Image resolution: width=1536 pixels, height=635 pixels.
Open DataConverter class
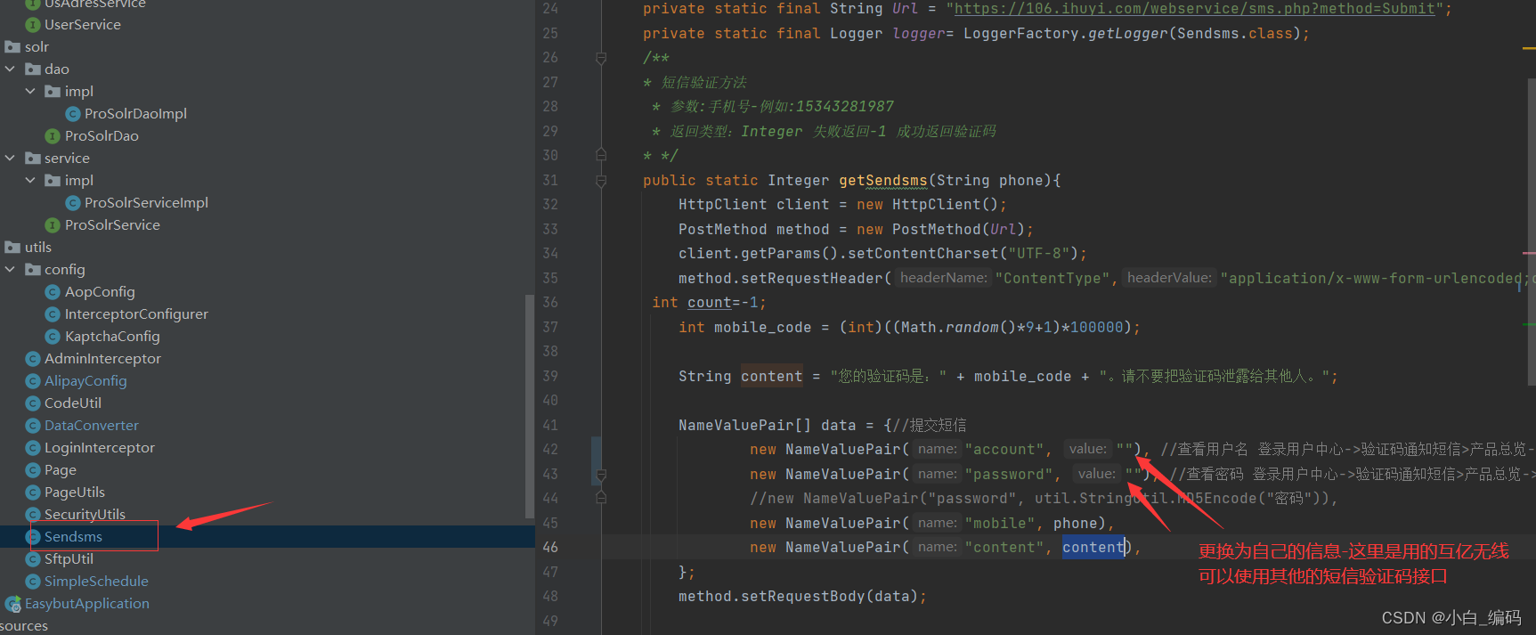(x=92, y=425)
